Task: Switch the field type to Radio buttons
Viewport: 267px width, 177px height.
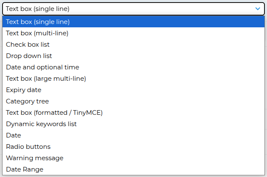Action: pos(28,147)
